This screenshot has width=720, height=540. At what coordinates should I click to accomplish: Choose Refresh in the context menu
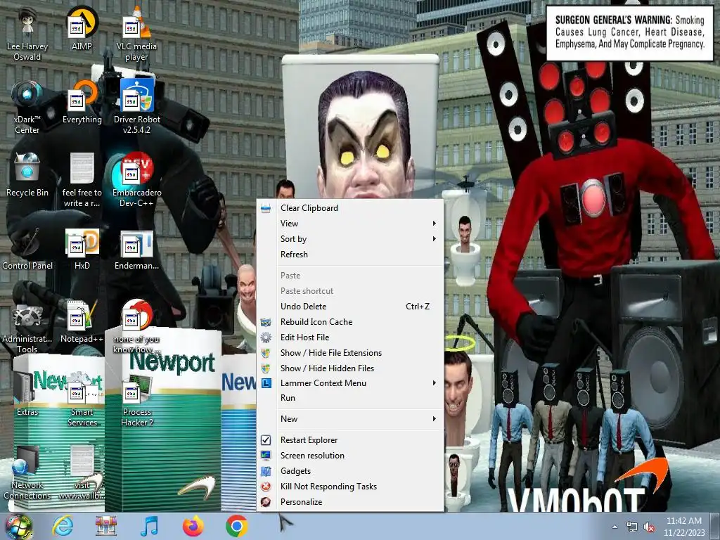pyautogui.click(x=350, y=255)
